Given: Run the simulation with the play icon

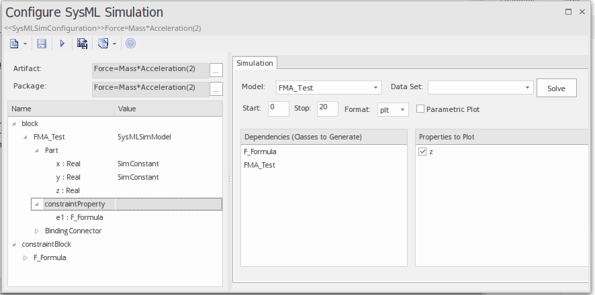Looking at the screenshot, I should coord(62,44).
